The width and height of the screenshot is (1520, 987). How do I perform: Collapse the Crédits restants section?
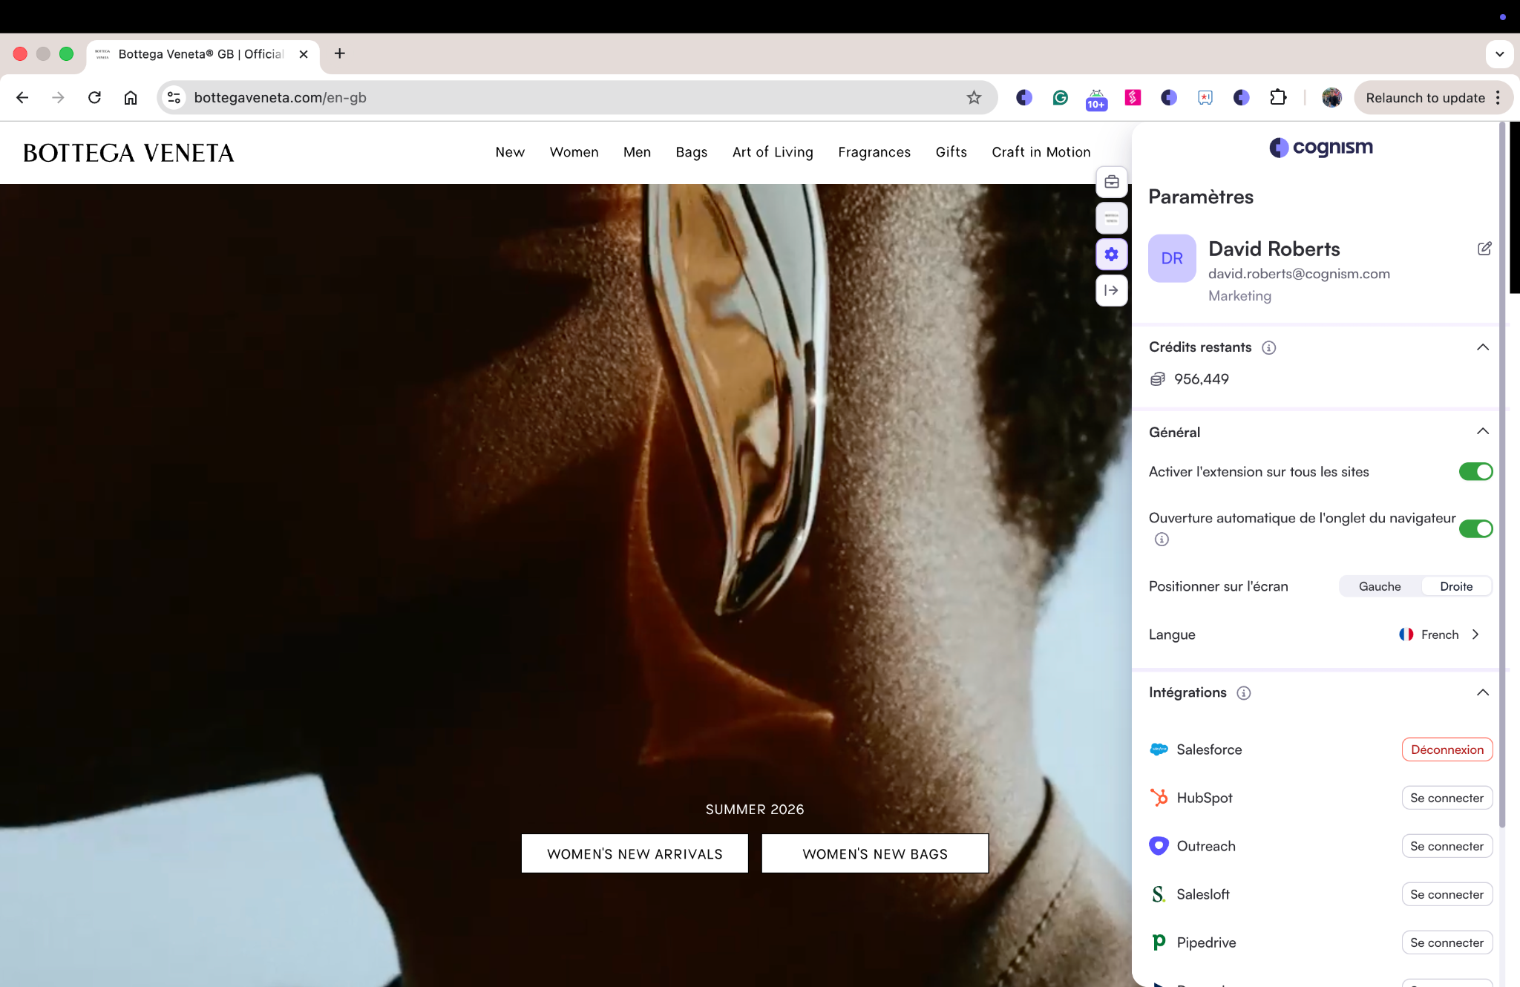click(x=1483, y=347)
